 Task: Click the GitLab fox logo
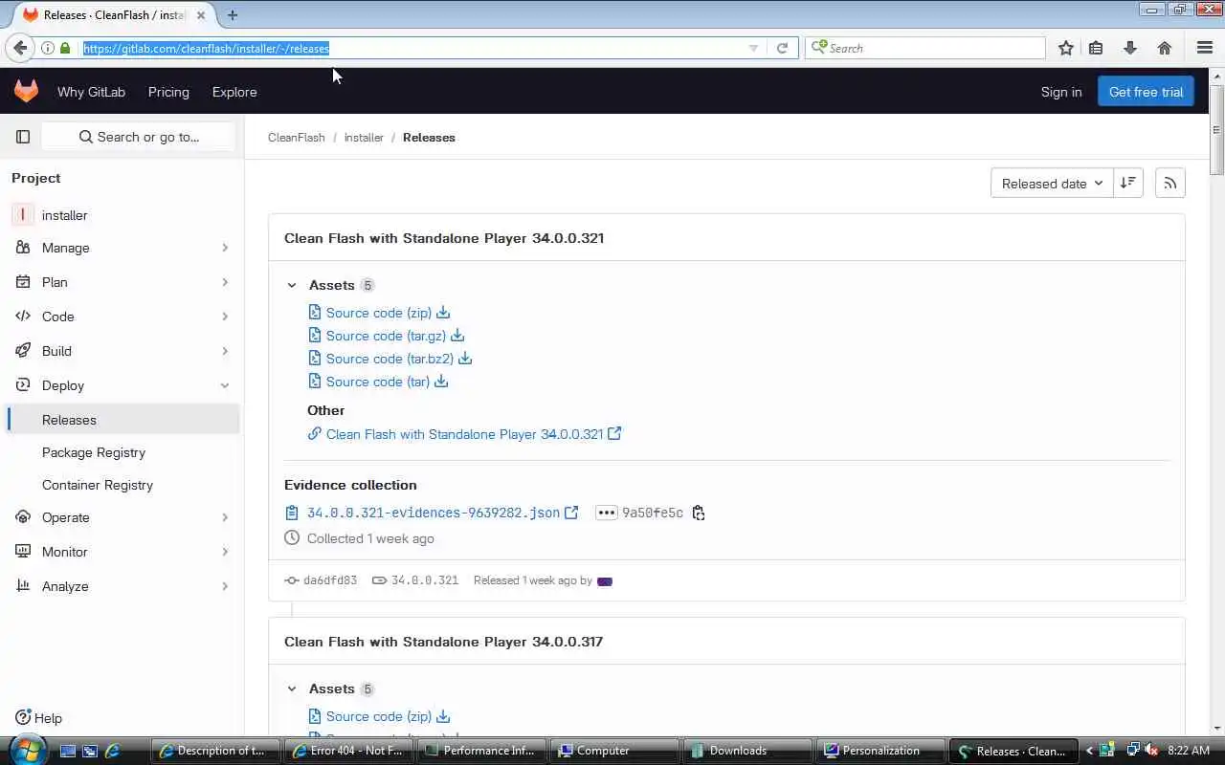[26, 91]
